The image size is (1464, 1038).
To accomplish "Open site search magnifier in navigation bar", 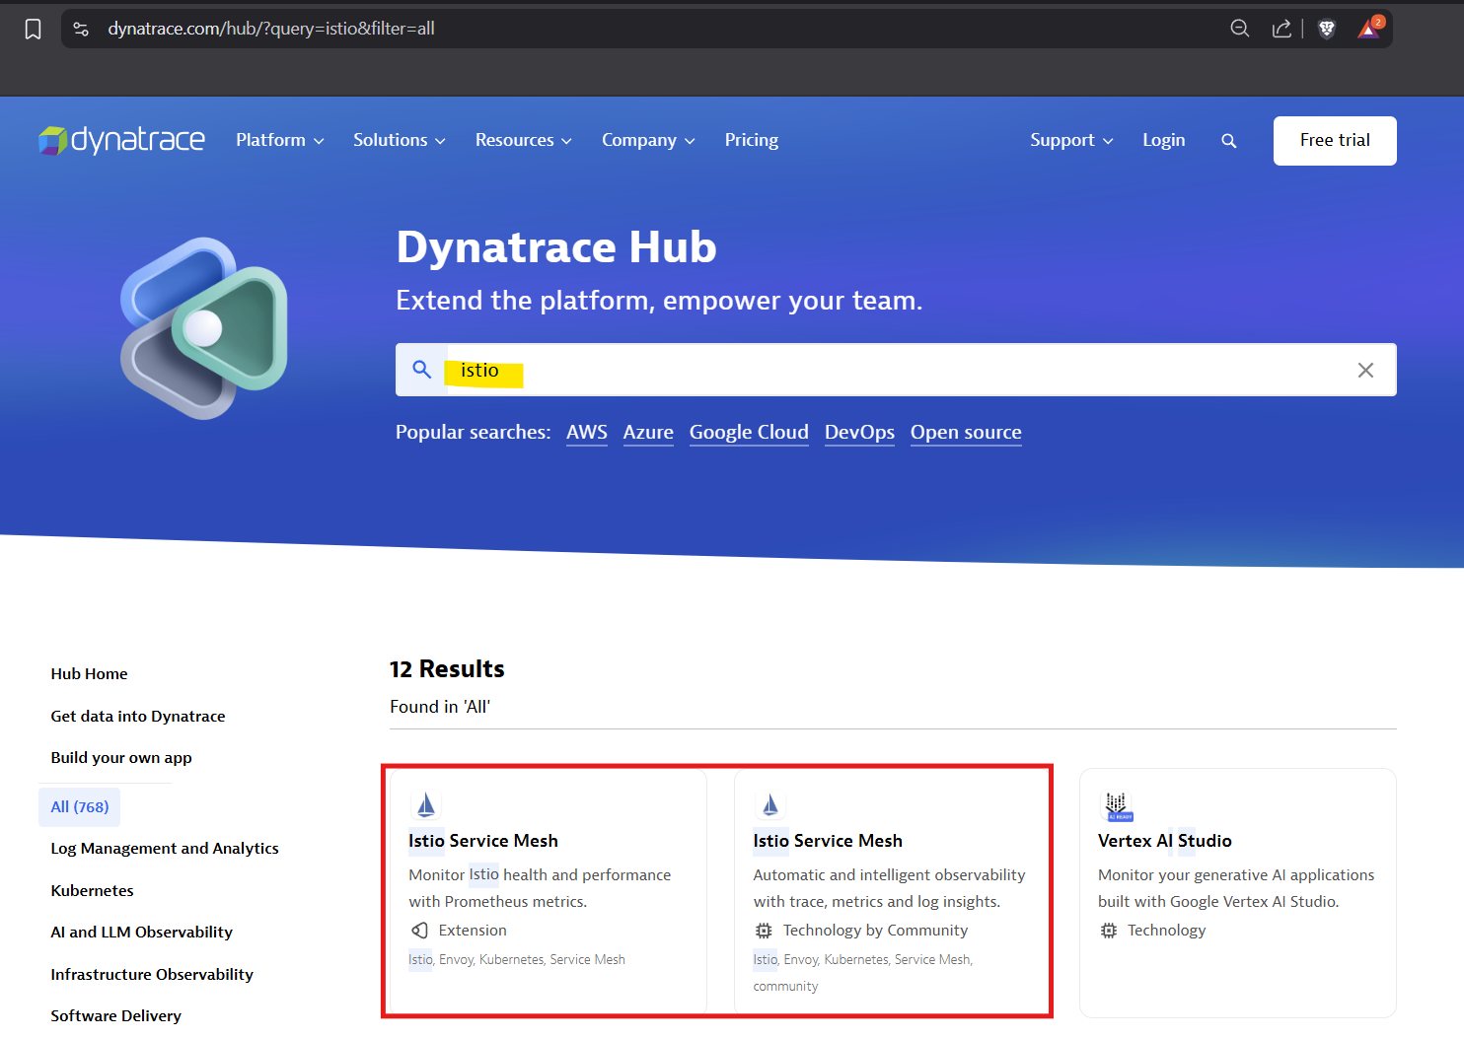I will [1228, 141].
